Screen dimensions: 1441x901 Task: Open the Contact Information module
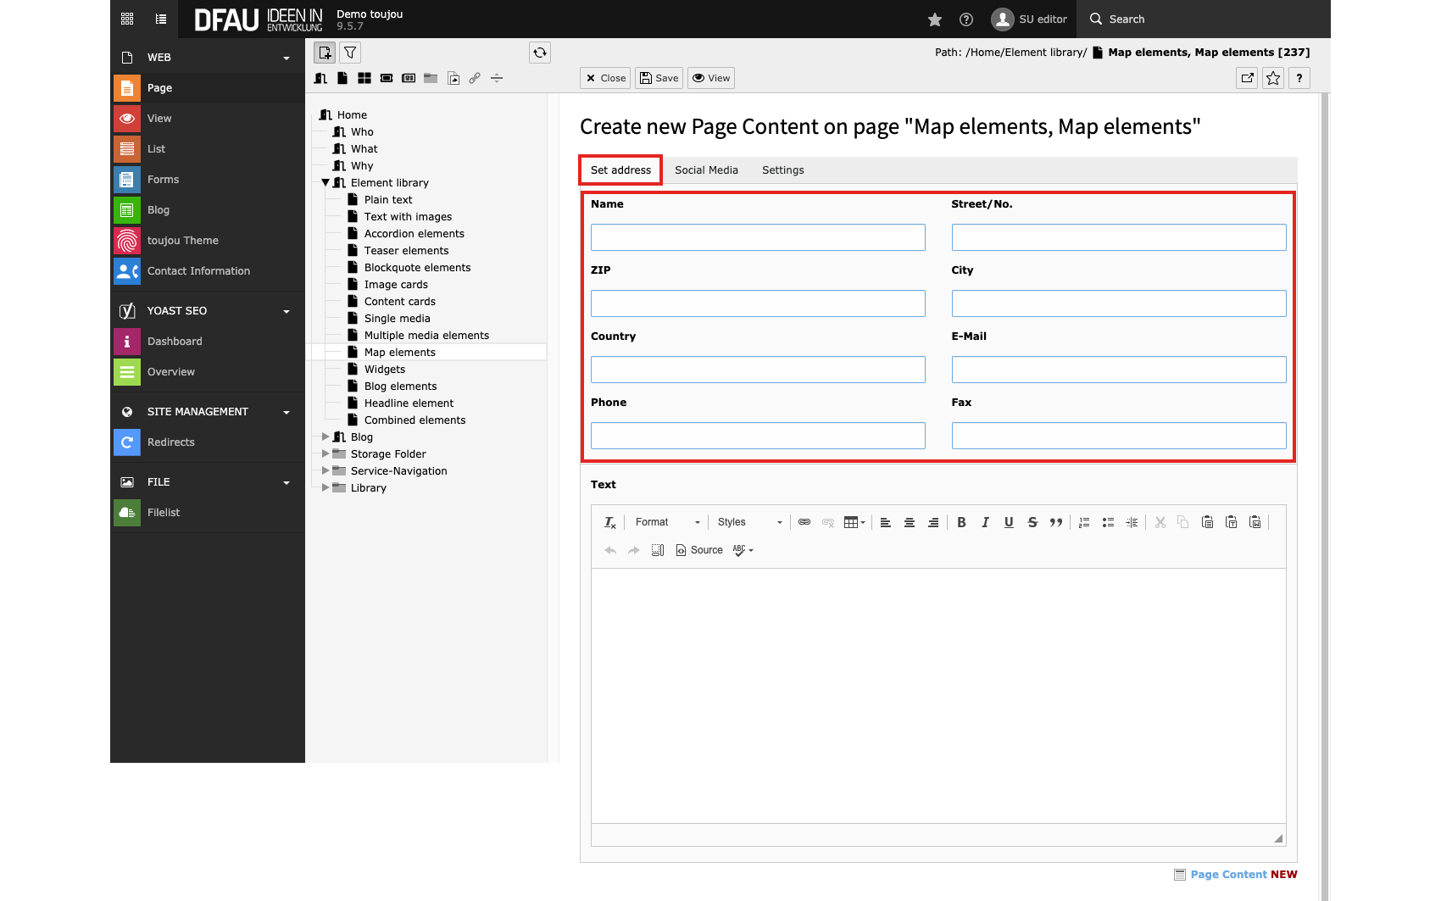coord(198,271)
